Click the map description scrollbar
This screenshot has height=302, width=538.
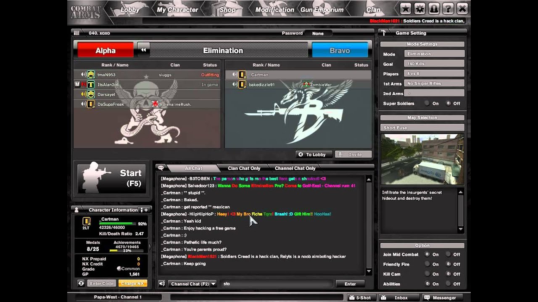pos(461,211)
